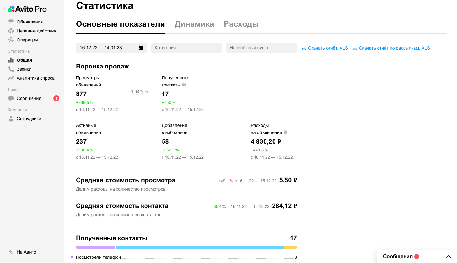This screenshot has height=263, width=457.
Task: Go to Звонки menu item
Action: point(24,69)
